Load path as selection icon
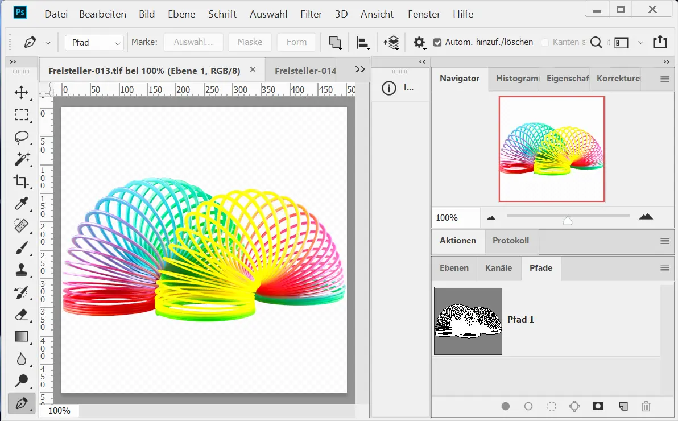Image resolution: width=678 pixels, height=421 pixels. pos(551,406)
